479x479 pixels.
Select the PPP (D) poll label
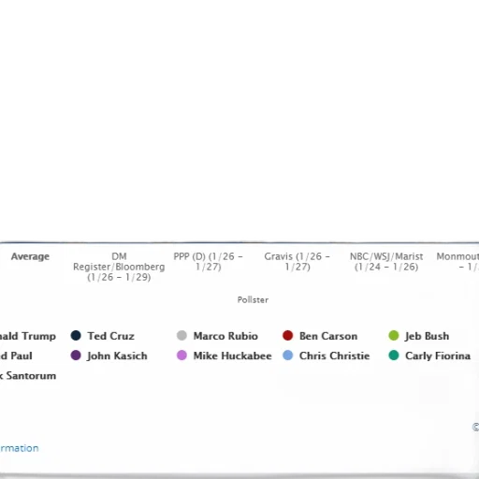tap(209, 261)
